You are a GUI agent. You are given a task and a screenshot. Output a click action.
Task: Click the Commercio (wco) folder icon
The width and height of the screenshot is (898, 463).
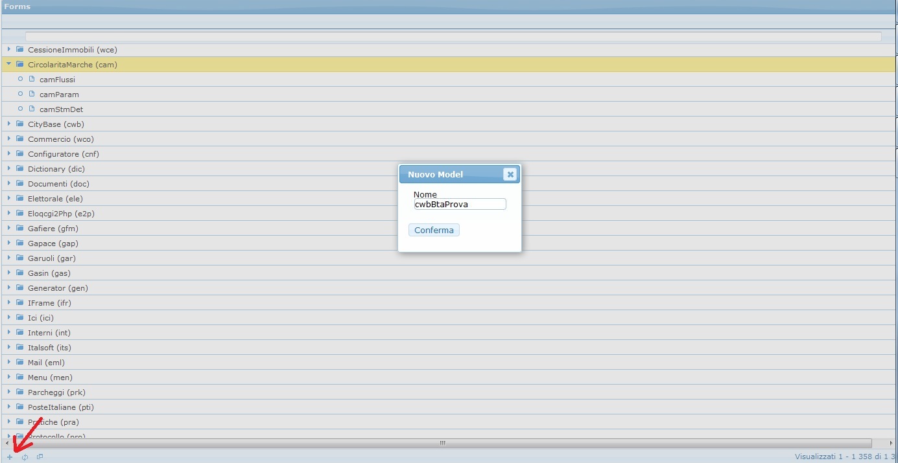(20, 139)
